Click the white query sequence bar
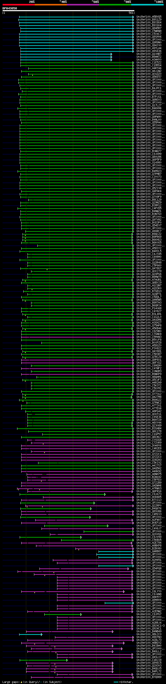The image size is (166, 684). tap(68, 11)
